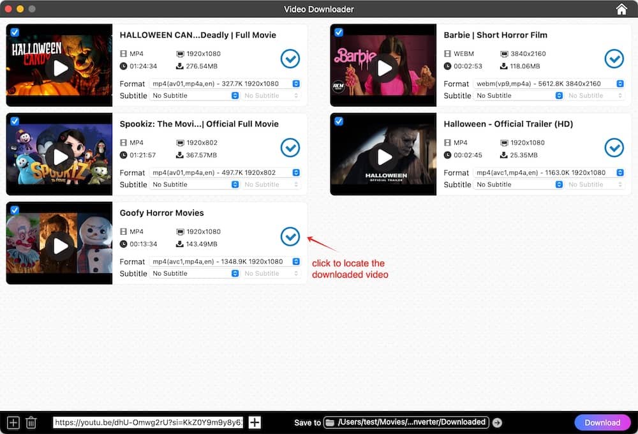The image size is (638, 434).
Task: Click the blue check icon on Spookiz movie card
Action: (x=290, y=147)
